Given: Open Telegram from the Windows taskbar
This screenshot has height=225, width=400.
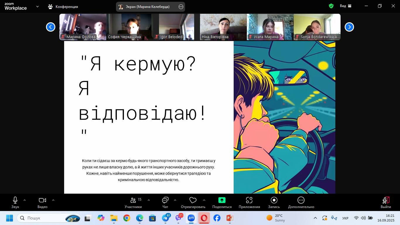Looking at the screenshot, I should [166, 218].
